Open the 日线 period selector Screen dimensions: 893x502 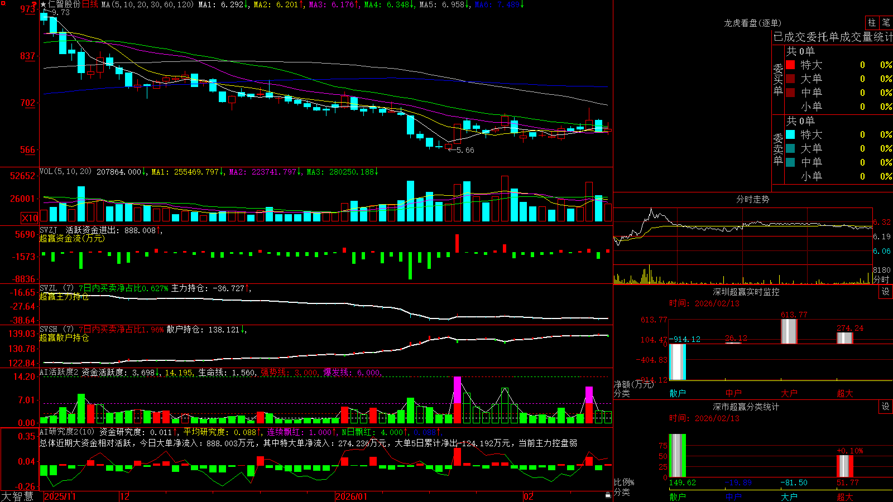coord(90,4)
